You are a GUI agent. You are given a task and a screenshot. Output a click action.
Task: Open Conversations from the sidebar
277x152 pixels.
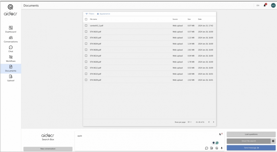tap(11, 39)
